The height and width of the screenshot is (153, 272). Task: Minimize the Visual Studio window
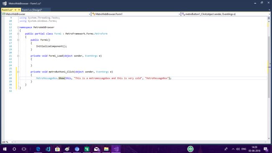tap(255, 3)
